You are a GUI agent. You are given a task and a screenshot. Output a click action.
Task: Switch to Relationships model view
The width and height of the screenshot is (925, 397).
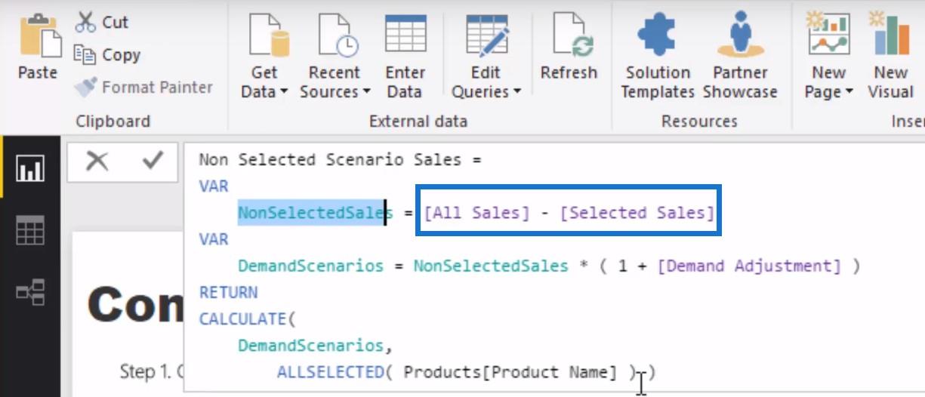[30, 291]
